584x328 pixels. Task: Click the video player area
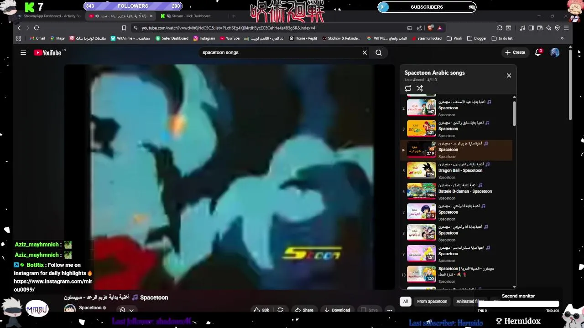coord(229,177)
